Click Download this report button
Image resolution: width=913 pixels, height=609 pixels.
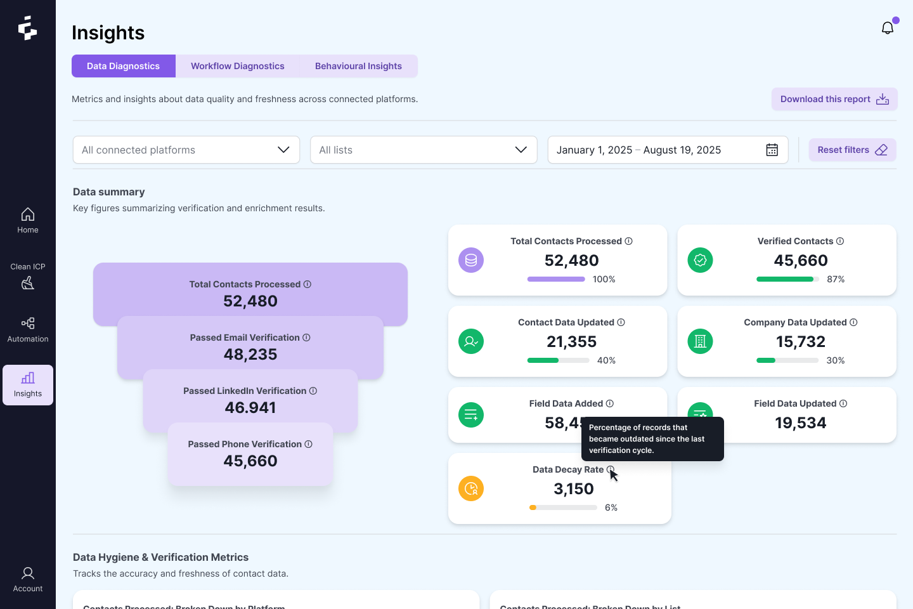pos(834,99)
